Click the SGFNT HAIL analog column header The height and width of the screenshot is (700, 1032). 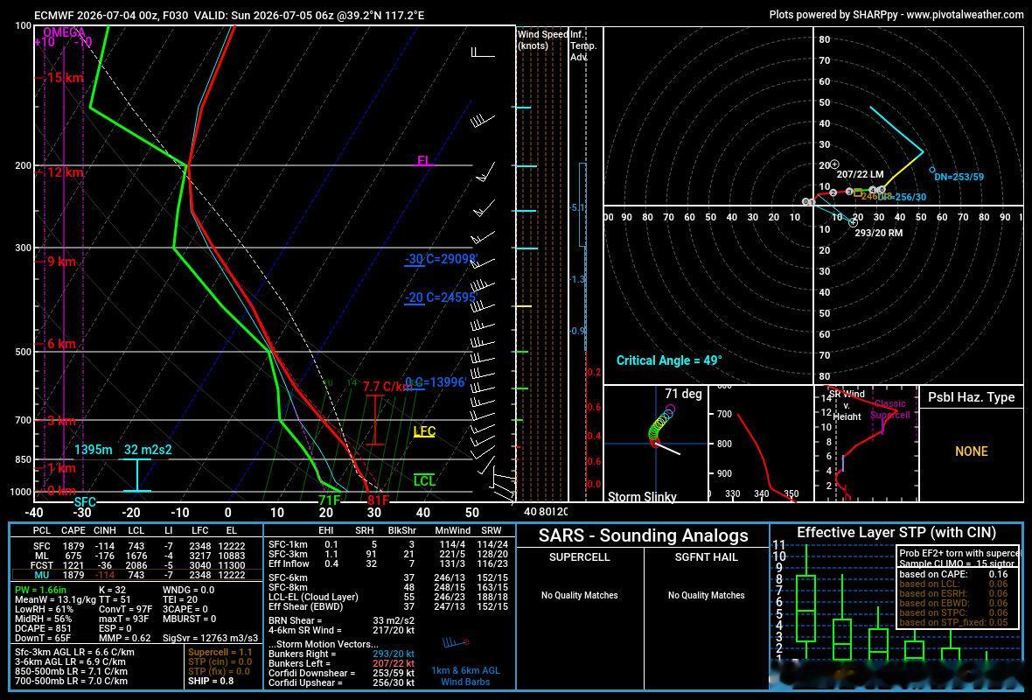706,557
